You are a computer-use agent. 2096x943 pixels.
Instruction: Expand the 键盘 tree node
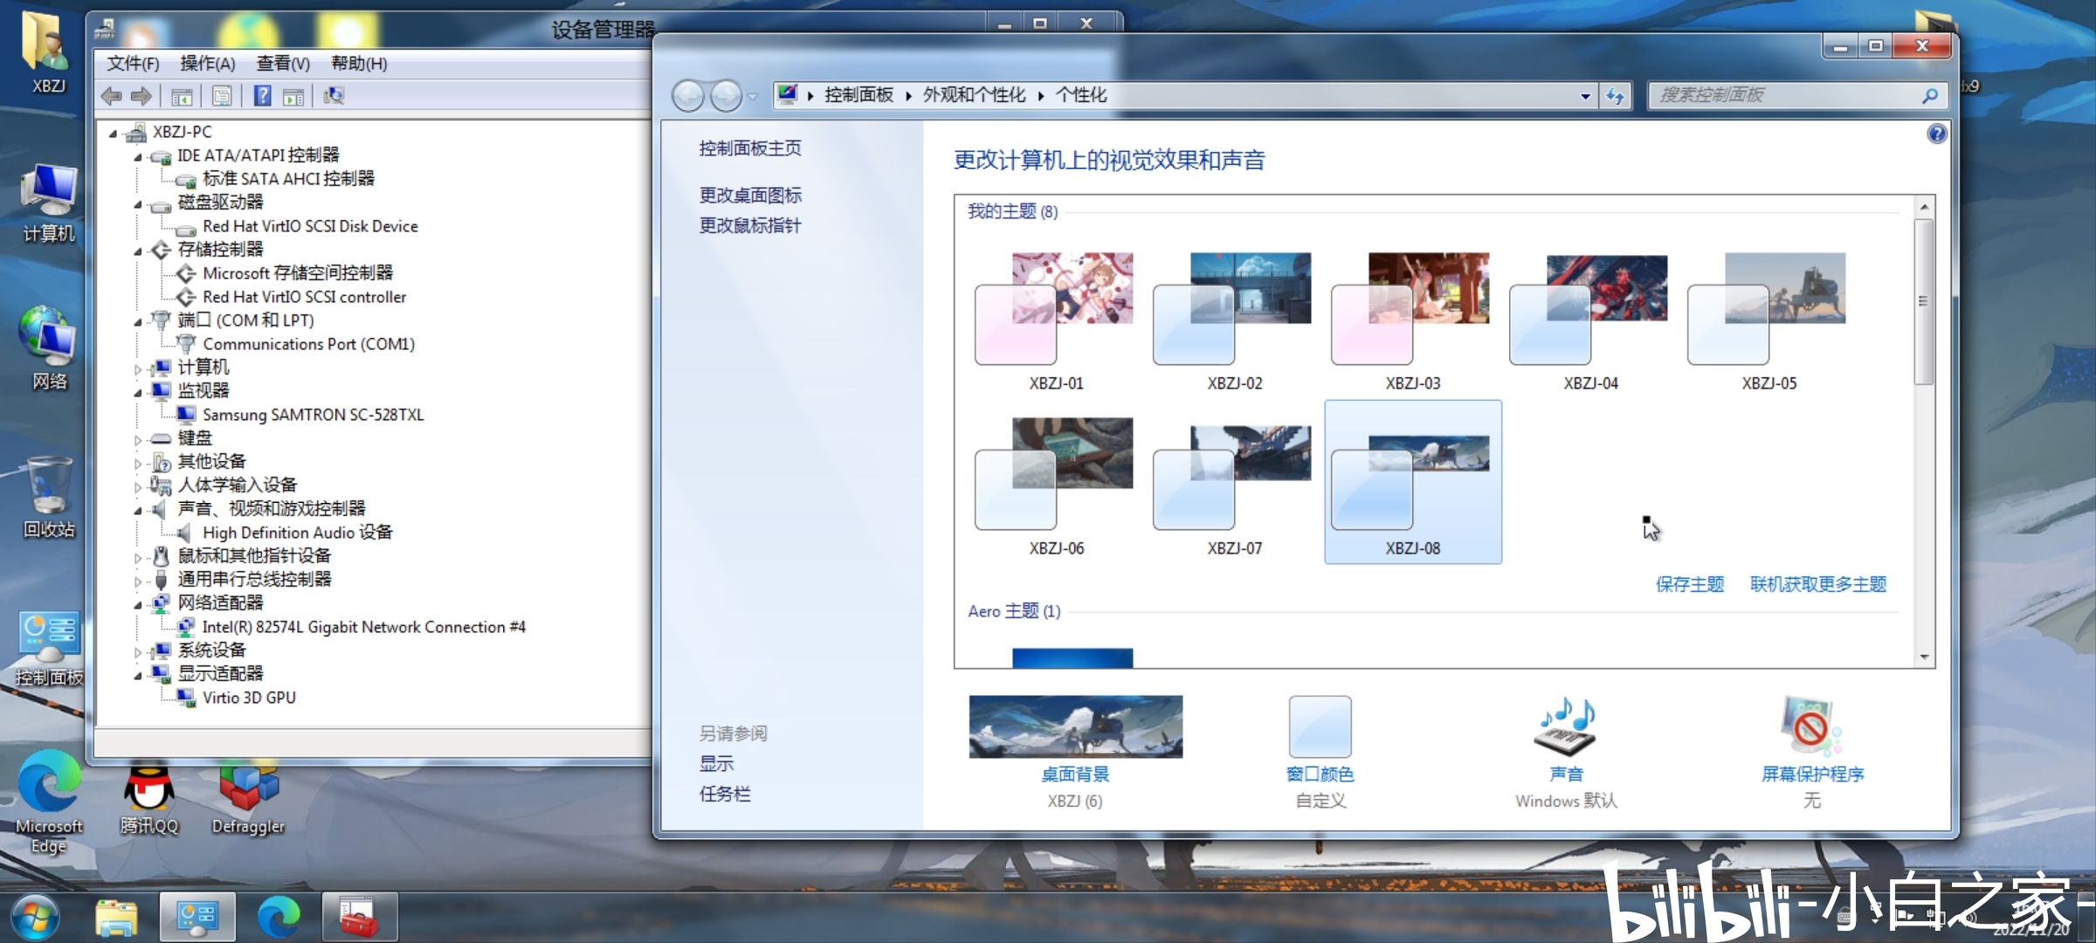coord(138,440)
